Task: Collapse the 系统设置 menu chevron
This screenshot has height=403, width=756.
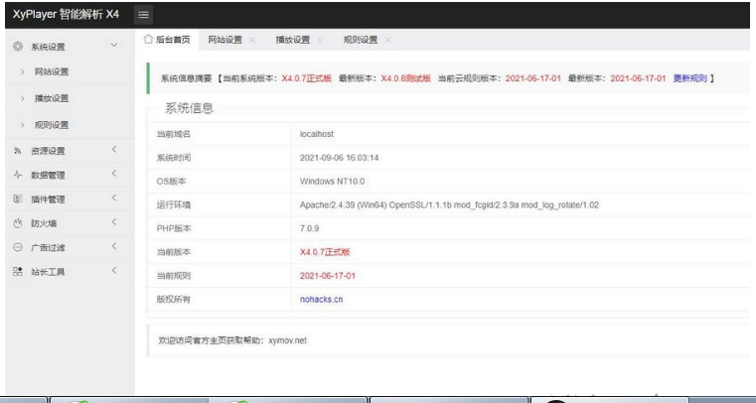Action: pyautogui.click(x=114, y=46)
